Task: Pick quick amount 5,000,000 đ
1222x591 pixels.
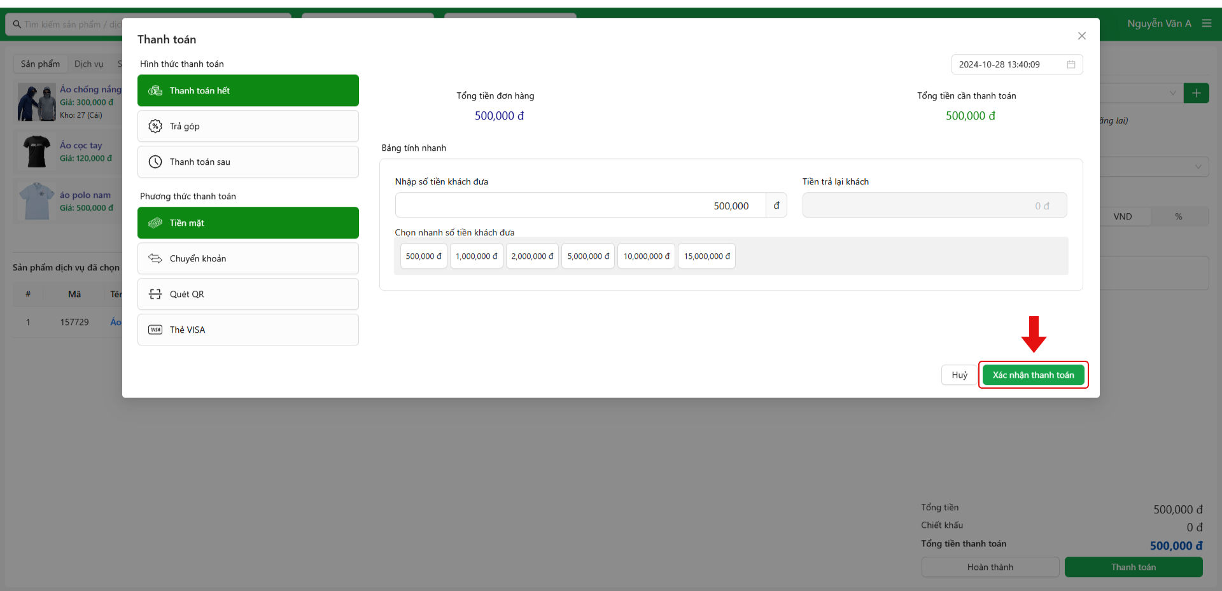Action: tap(588, 256)
